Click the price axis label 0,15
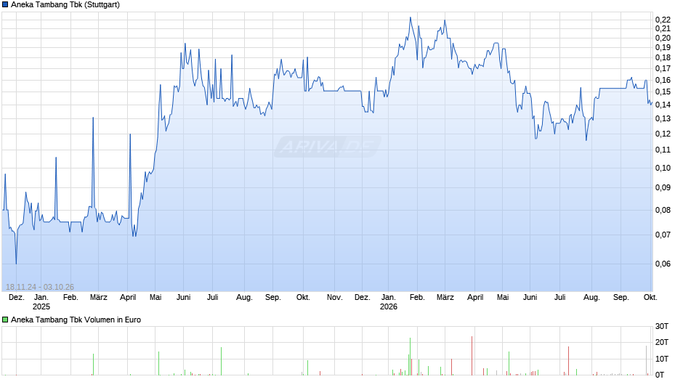683x382 pixels. tap(663, 92)
